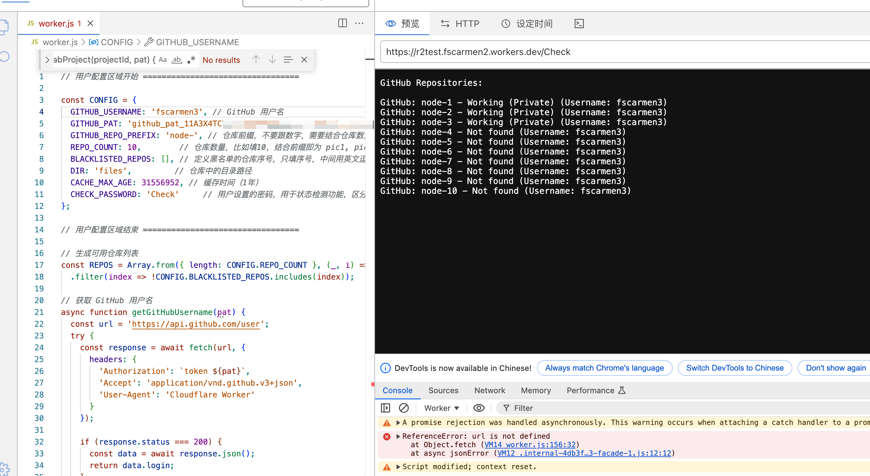Click the preview URL address field
This screenshot has width=870, height=476.
pyautogui.click(x=625, y=52)
